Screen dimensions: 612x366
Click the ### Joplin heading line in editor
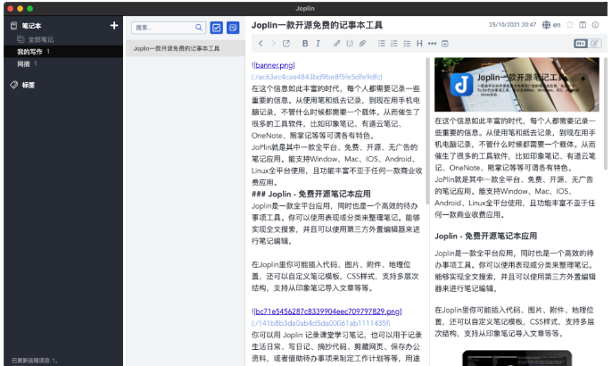tap(311, 194)
